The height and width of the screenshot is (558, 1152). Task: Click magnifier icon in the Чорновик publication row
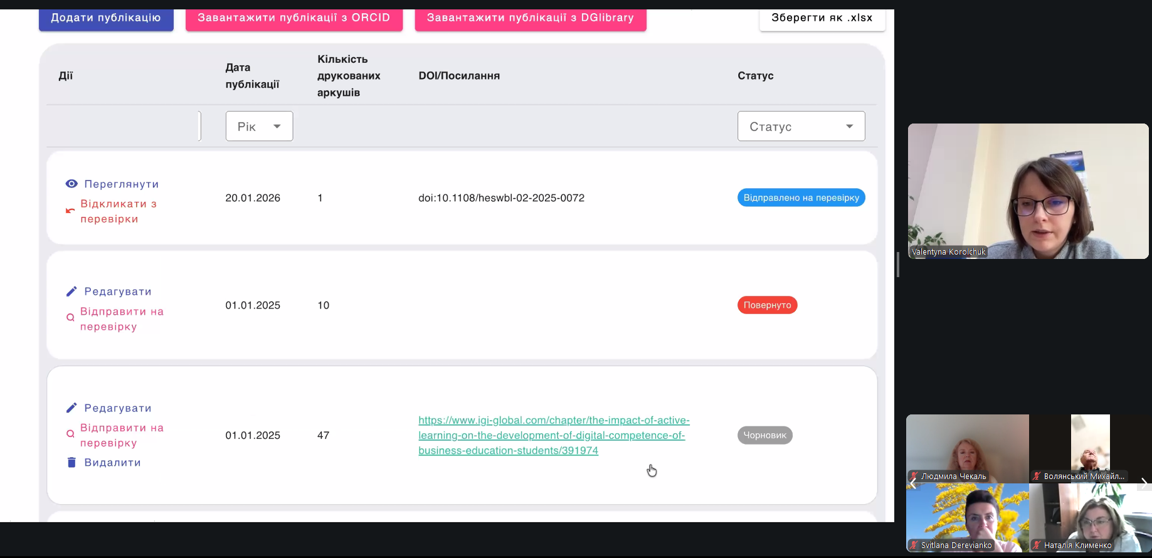[x=70, y=434]
